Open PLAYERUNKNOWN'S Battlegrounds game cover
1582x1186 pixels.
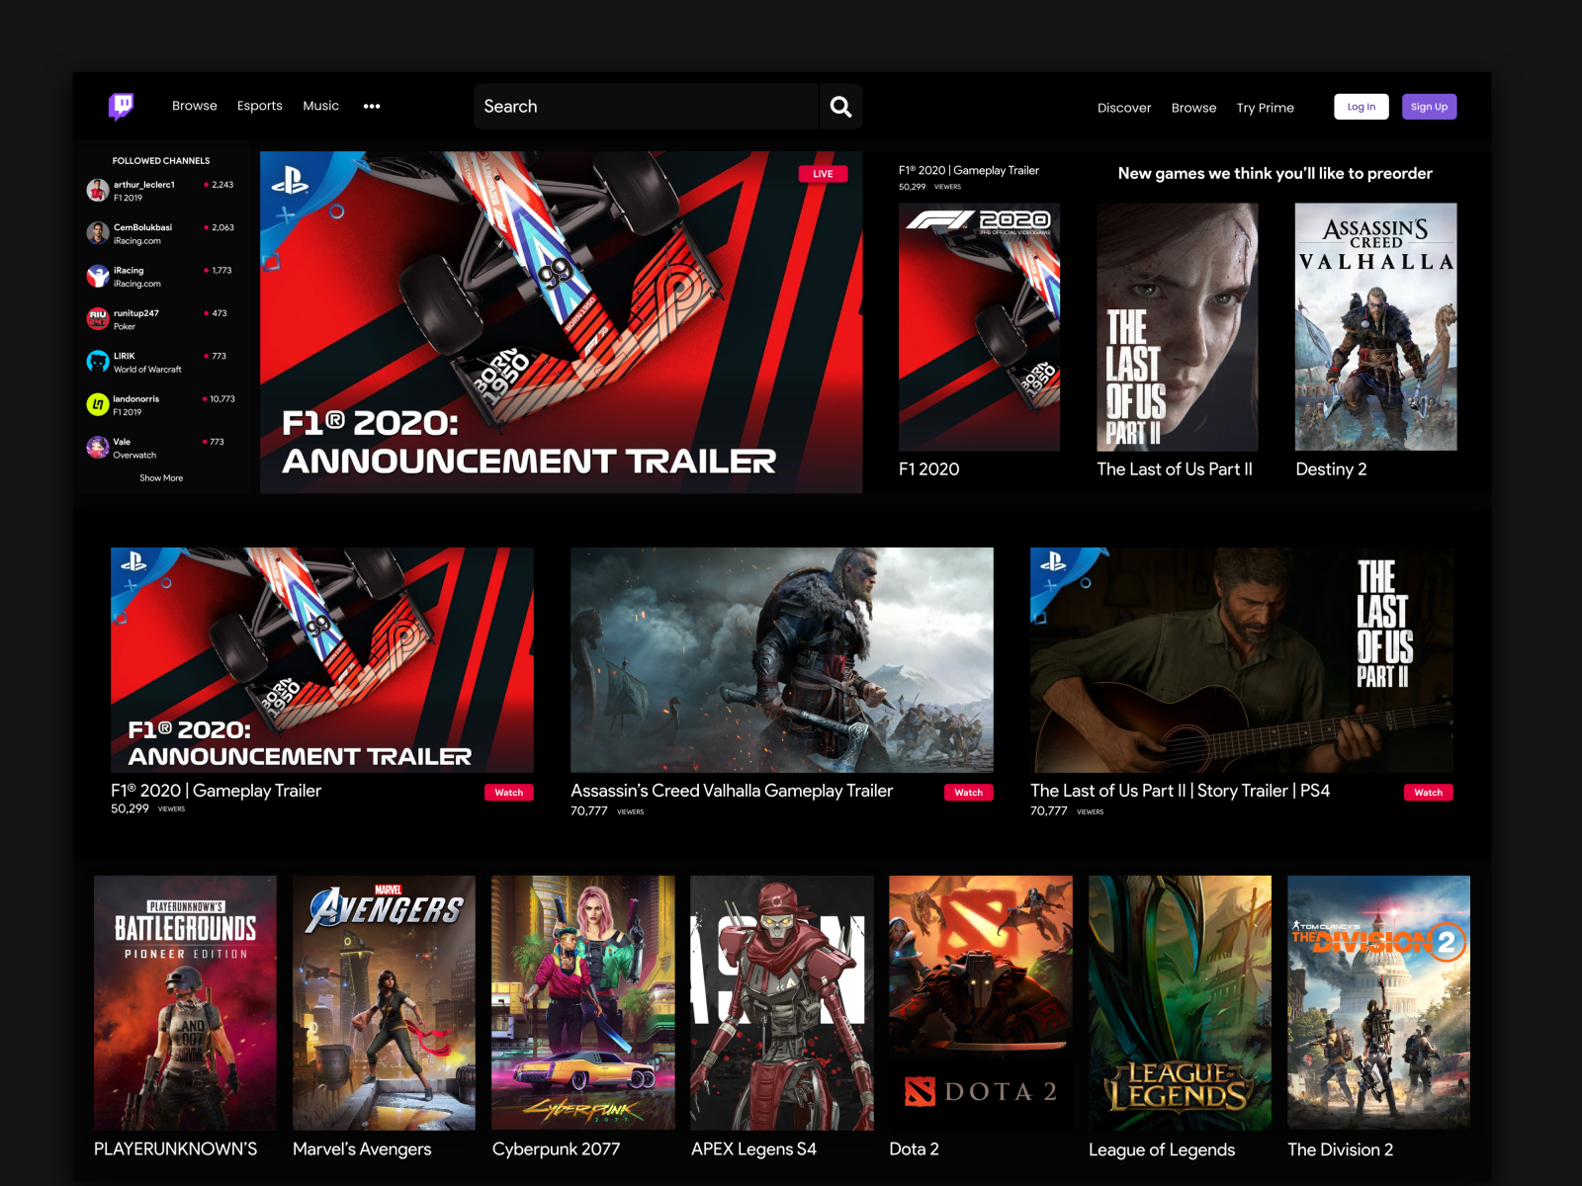(185, 1003)
